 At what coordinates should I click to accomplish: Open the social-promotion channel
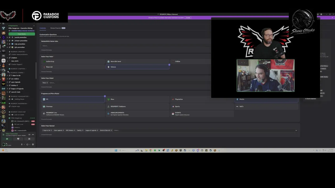tap(21, 37)
